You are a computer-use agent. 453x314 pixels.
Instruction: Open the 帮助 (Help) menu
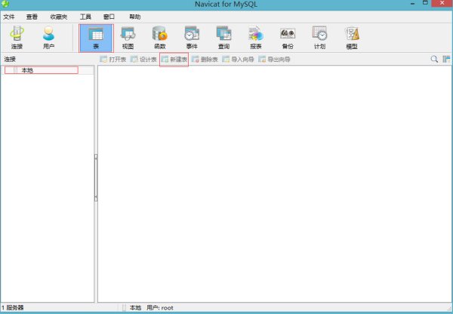pos(135,17)
